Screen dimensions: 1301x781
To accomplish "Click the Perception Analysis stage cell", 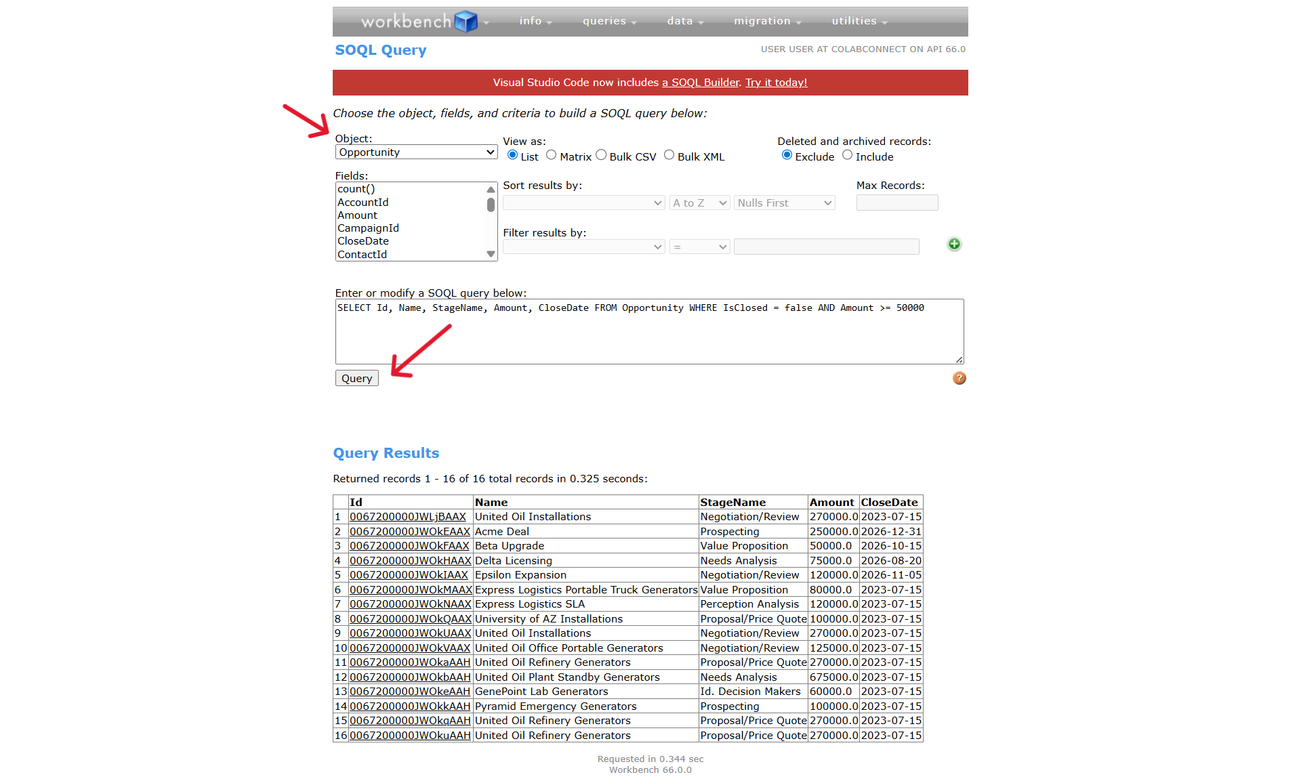I will pyautogui.click(x=753, y=604).
